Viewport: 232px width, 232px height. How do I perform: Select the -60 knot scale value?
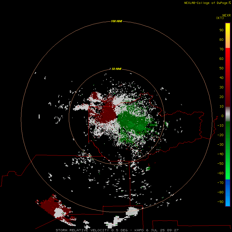point(220,173)
